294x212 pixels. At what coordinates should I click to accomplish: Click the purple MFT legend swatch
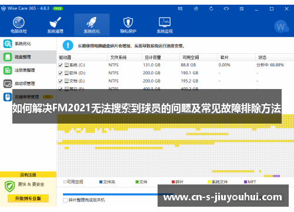click(245, 182)
